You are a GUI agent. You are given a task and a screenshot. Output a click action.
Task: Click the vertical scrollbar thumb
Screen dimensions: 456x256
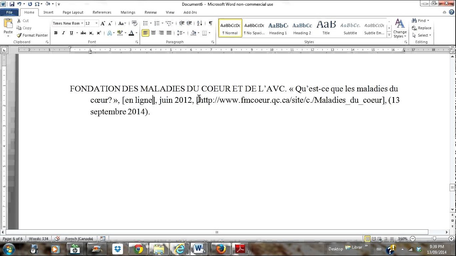coord(452,187)
